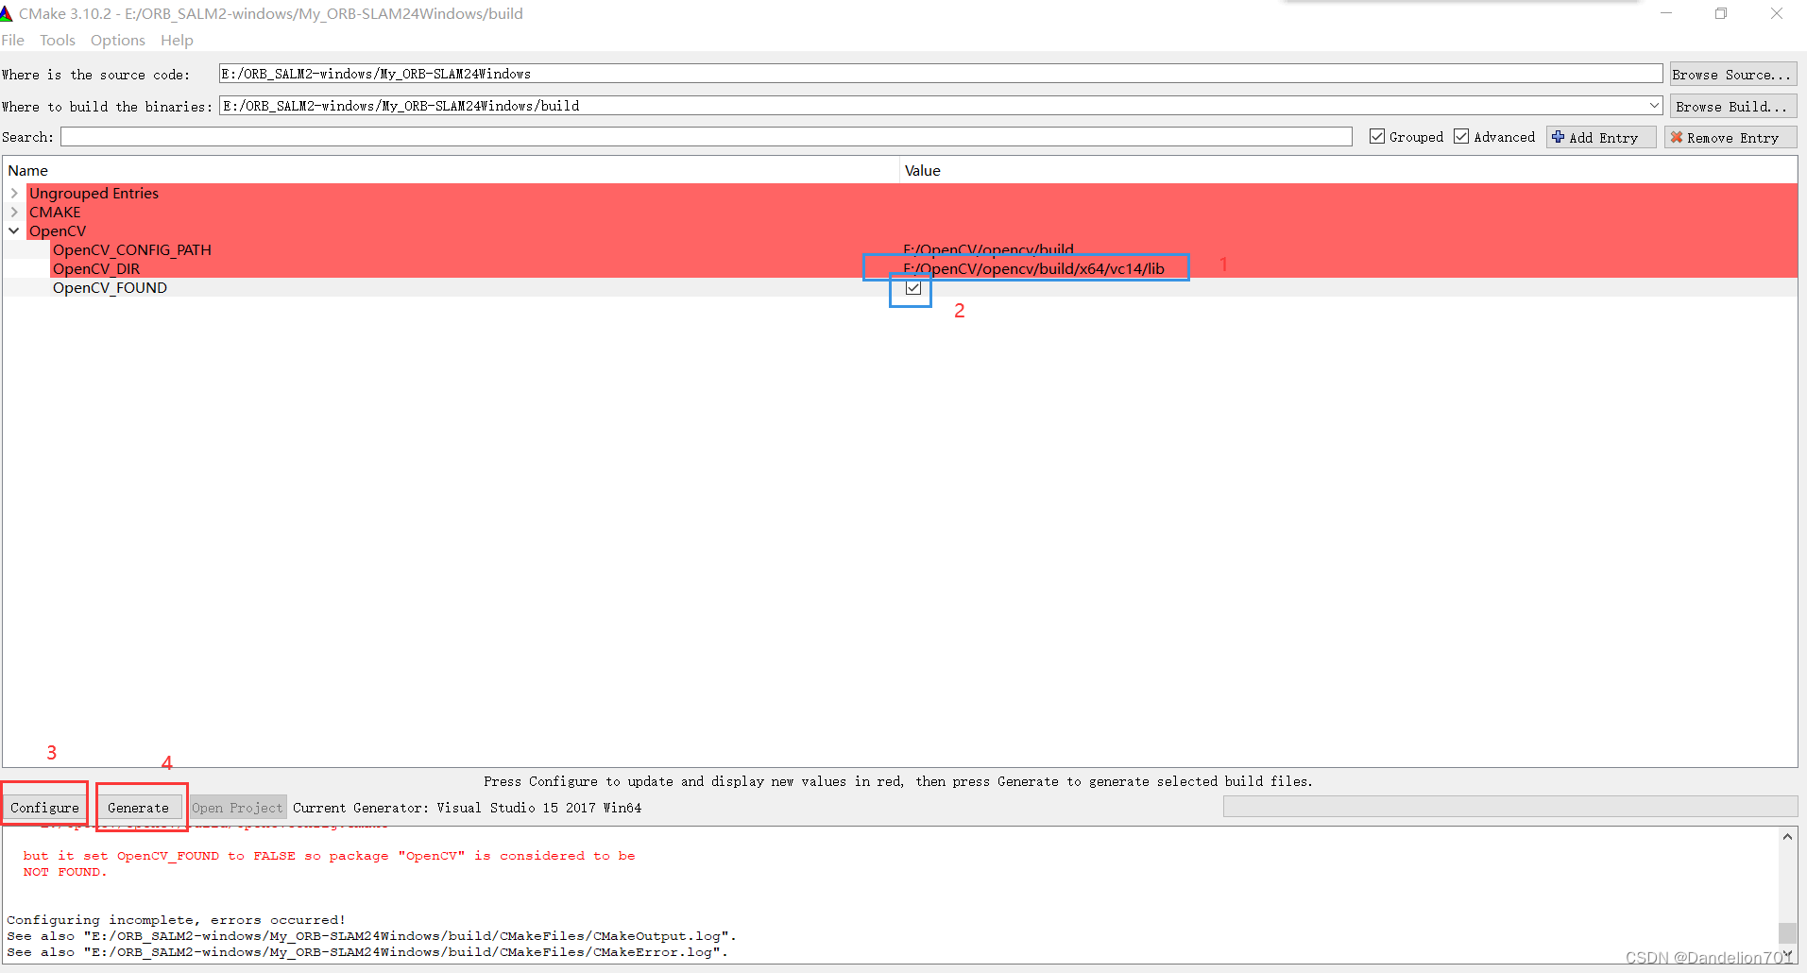Click Browse Build to change build directory

point(1733,106)
